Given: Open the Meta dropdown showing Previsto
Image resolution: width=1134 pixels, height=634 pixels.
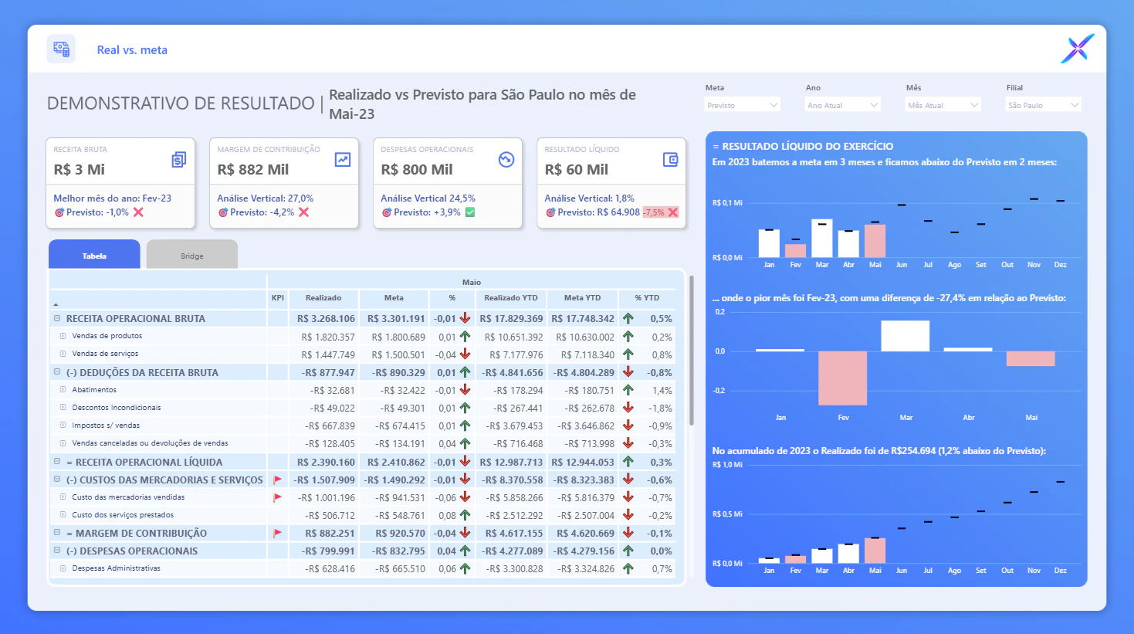Looking at the screenshot, I should point(742,105).
